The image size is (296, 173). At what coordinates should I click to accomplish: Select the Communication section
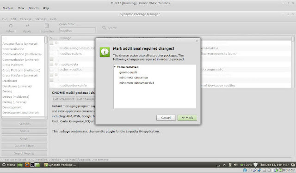[13, 49]
